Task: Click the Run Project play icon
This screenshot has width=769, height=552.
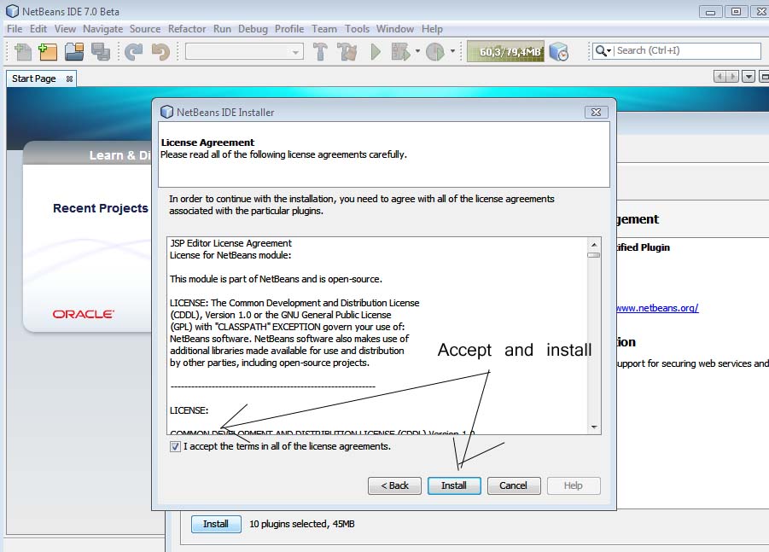Action: 376,51
